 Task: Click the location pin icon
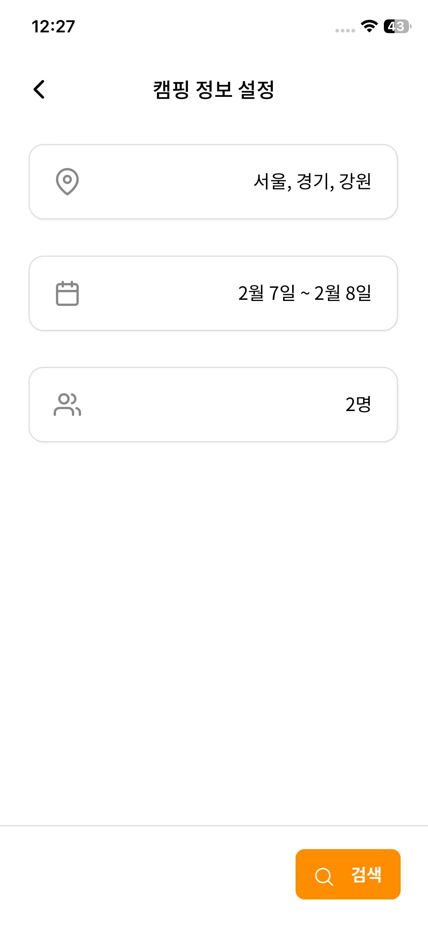(x=67, y=181)
